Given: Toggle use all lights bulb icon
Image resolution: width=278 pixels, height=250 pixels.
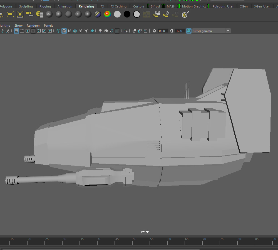Looking at the screenshot, I should (86, 31).
